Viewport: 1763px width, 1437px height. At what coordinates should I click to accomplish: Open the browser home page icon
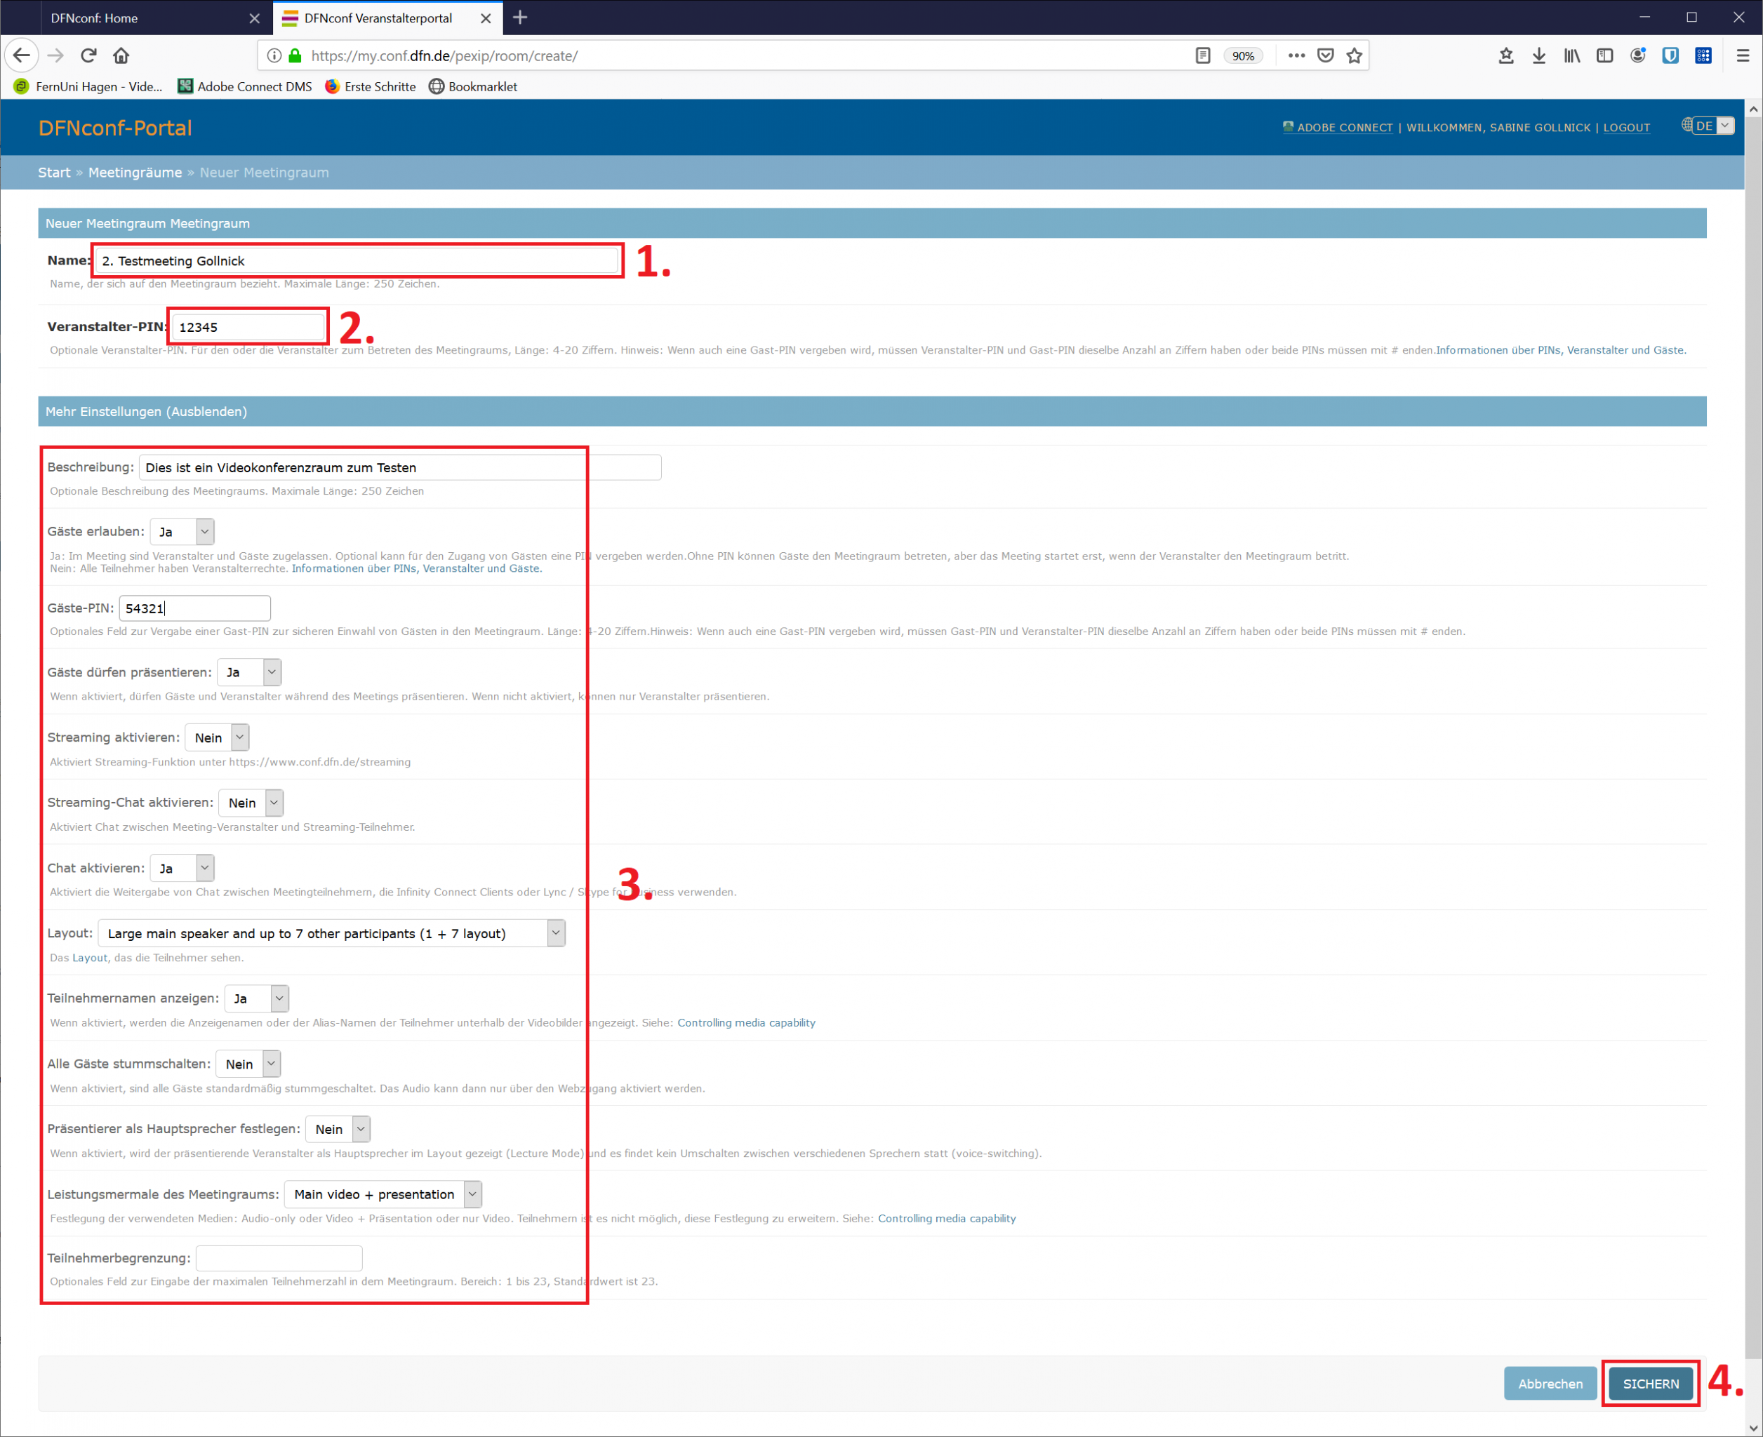(x=121, y=55)
